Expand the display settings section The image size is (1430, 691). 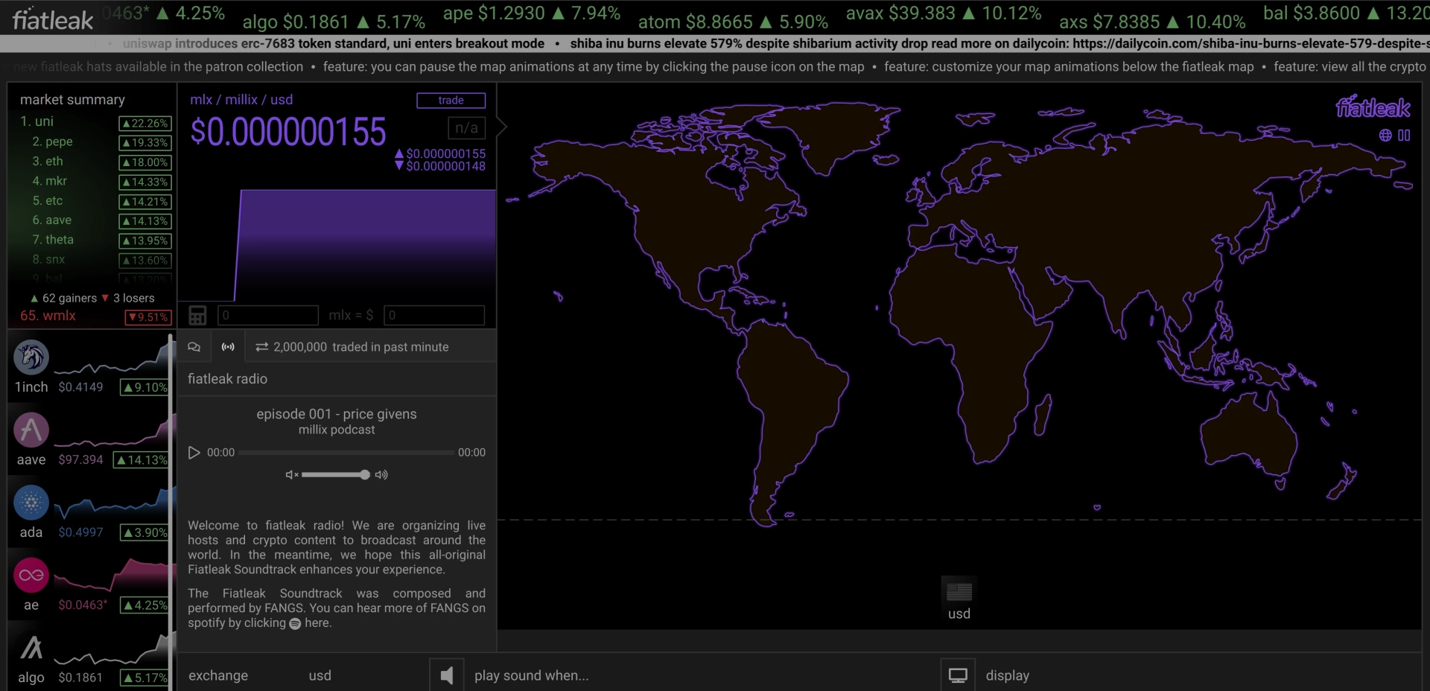[x=1008, y=675]
